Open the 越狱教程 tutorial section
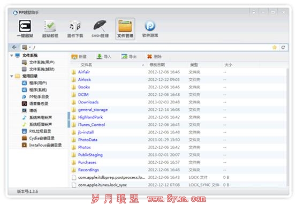 tap(50, 29)
